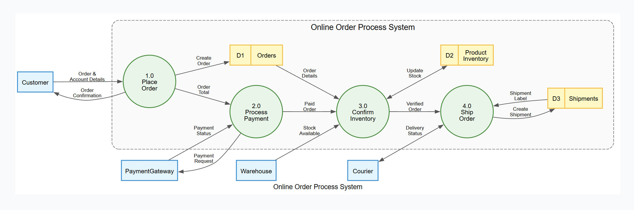Viewport: 634px width, 210px height.
Task: Select the D2 Product Inventory data store
Action: [467, 55]
